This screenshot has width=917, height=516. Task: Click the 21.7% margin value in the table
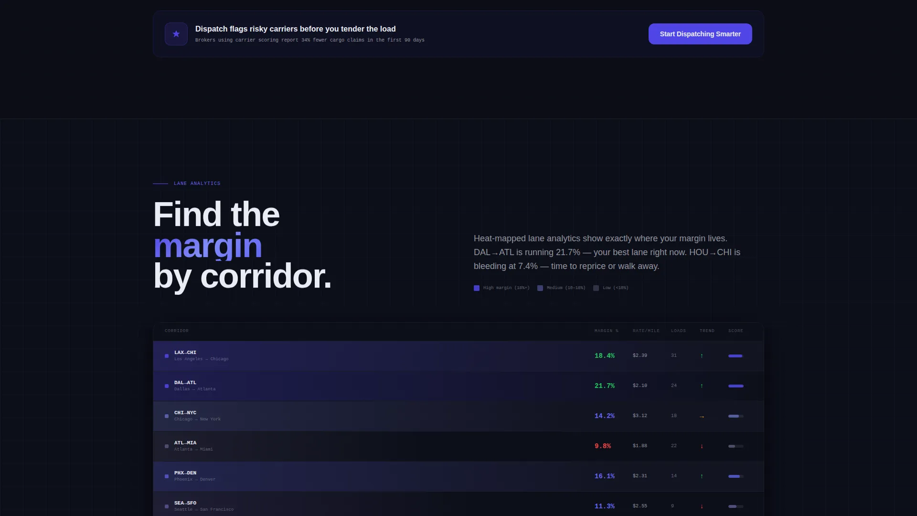[x=605, y=386]
